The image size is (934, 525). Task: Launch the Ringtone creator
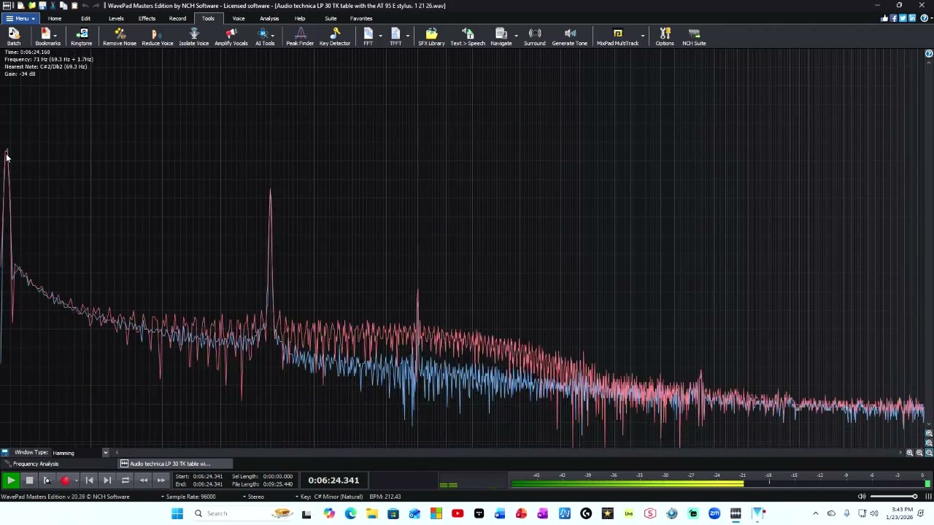pos(82,36)
